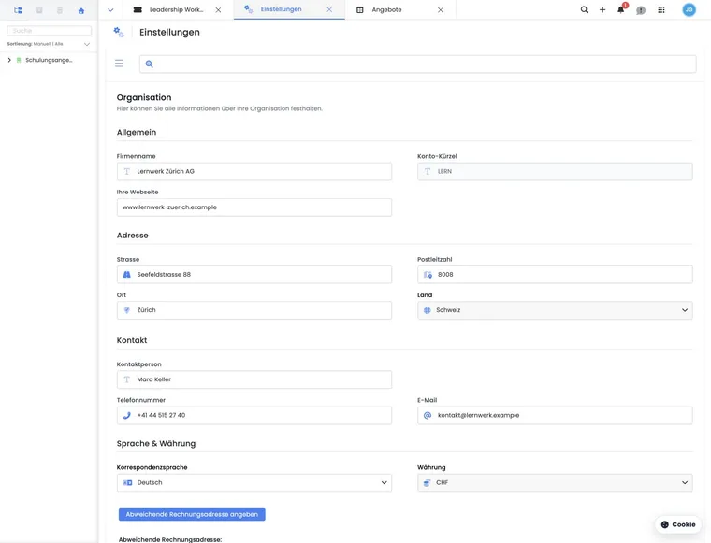Close the Leadership Work tab
Screen dimensions: 711x543
[x=218, y=10]
